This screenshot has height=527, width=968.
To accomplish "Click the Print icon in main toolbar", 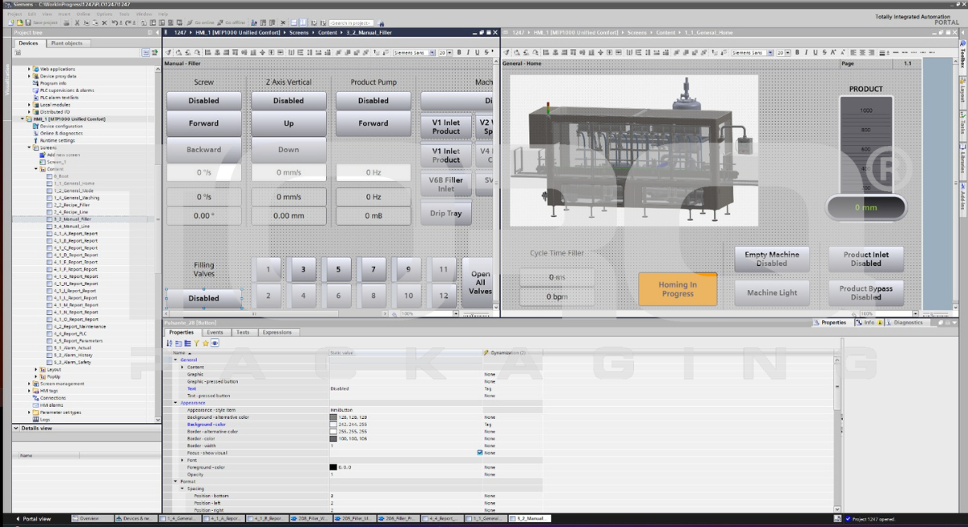I will pyautogui.click(x=66, y=23).
